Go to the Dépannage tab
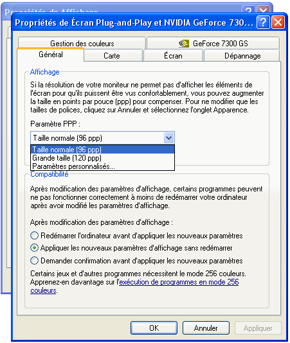Viewport: 290px width, 343px height. click(x=242, y=56)
